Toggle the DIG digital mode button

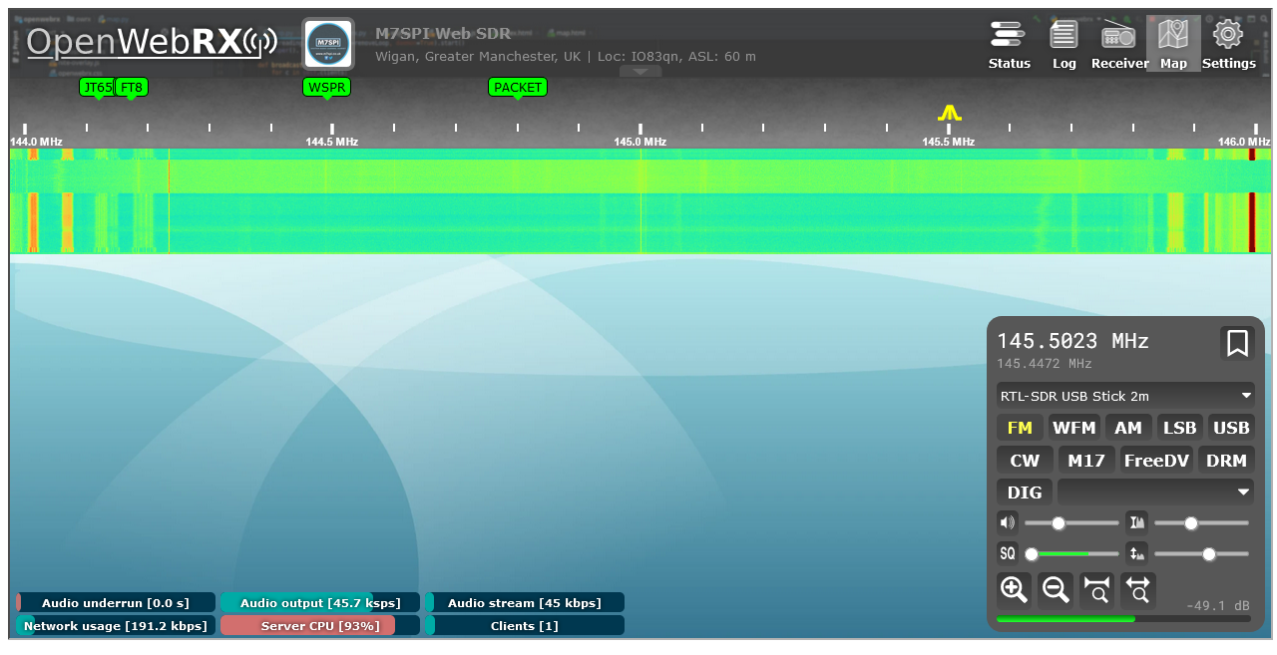[1025, 491]
